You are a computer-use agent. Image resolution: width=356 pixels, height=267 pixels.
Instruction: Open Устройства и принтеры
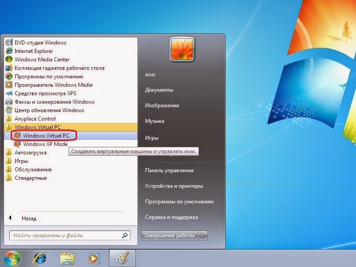[174, 186]
